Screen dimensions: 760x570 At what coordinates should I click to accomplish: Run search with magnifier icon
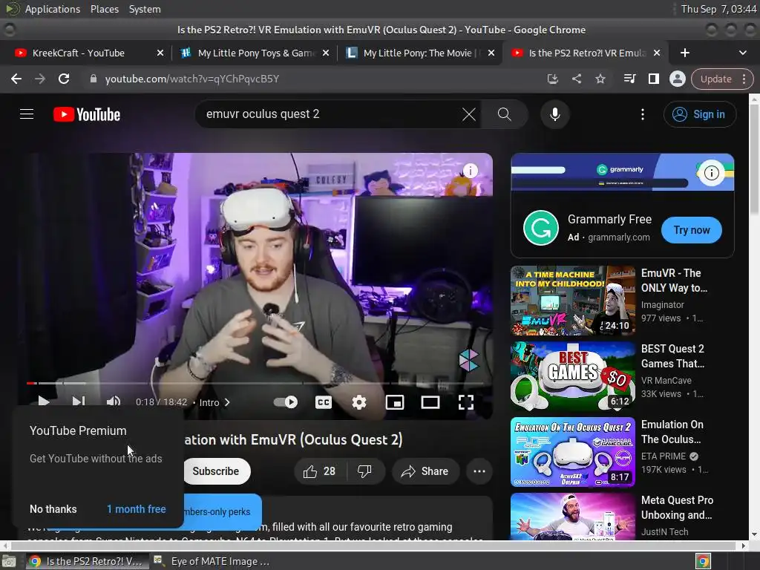(x=504, y=114)
